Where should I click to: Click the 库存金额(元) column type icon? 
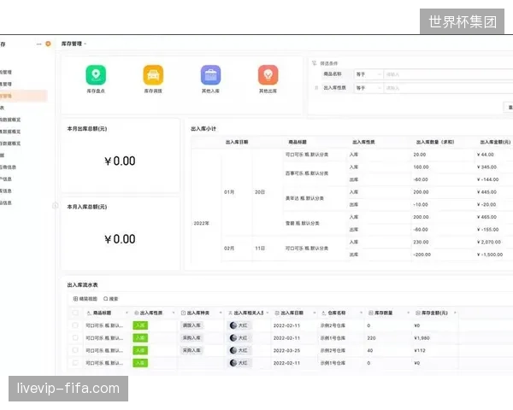pos(418,313)
